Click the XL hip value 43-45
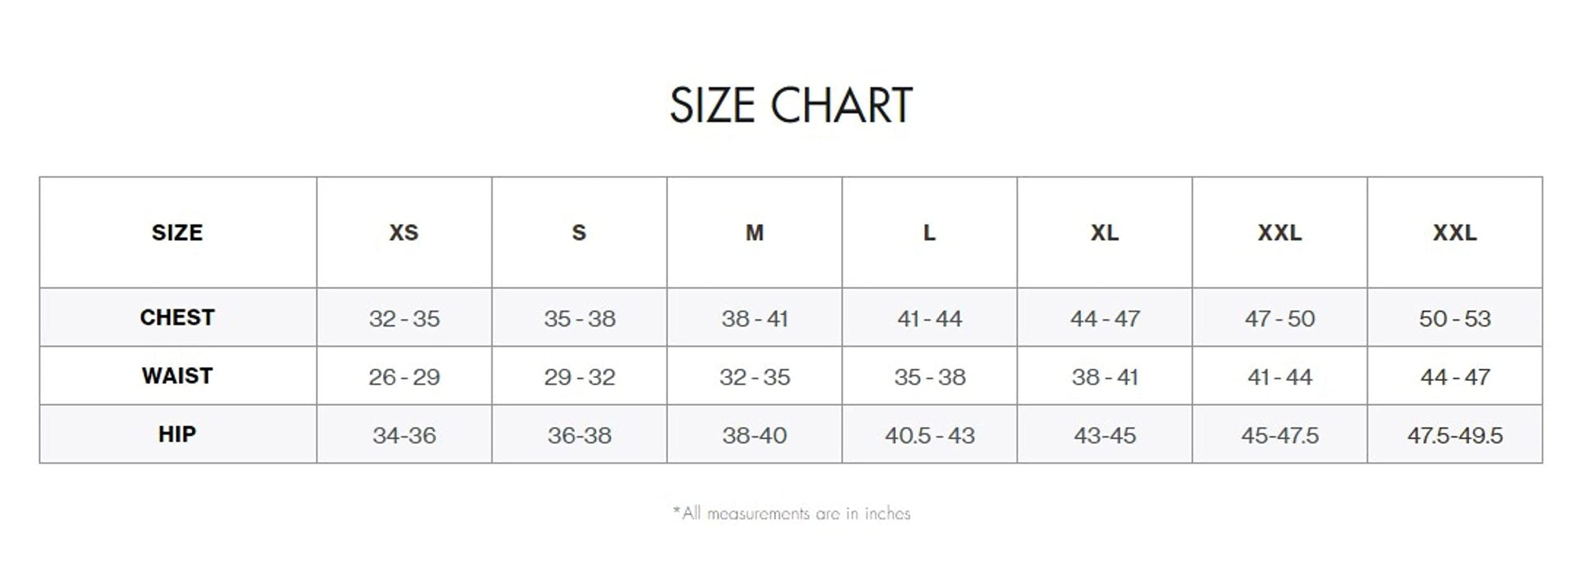 point(1105,436)
